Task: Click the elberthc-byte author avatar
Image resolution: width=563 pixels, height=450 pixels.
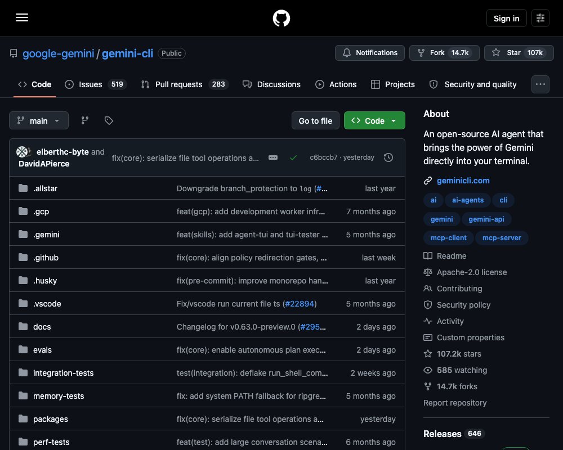Action: pyautogui.click(x=23, y=152)
